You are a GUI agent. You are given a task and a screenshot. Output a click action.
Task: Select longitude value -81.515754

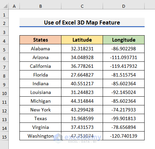click(123, 75)
